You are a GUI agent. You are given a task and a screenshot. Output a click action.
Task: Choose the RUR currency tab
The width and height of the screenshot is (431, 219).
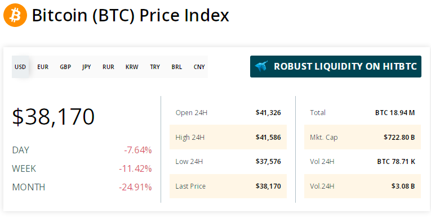(x=108, y=67)
